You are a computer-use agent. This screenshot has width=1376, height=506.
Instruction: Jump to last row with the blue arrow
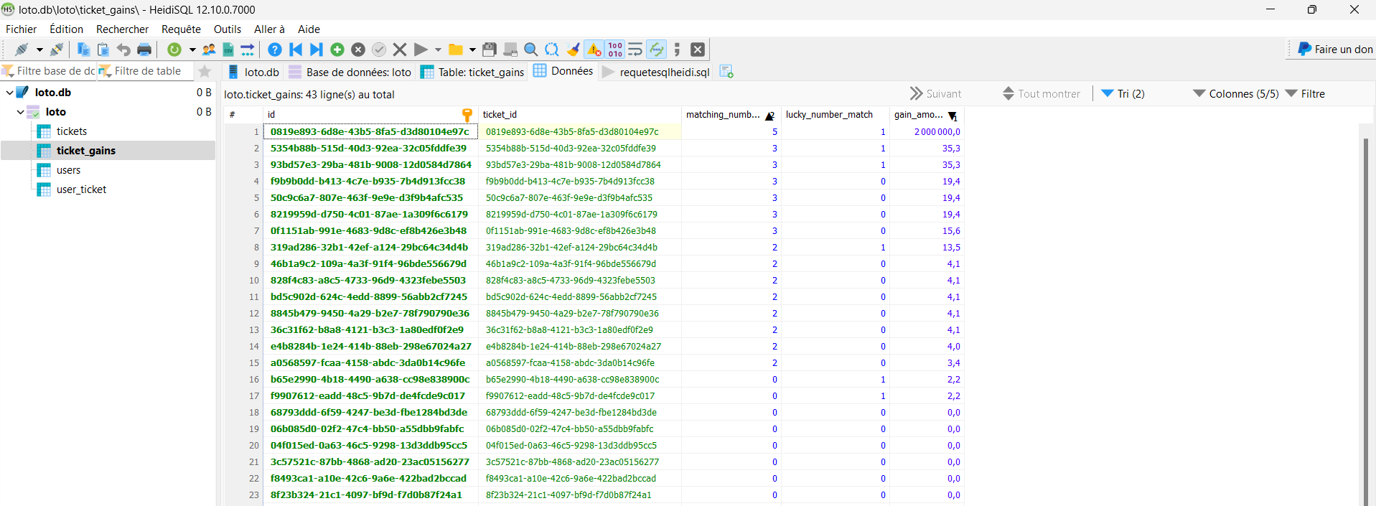pyautogui.click(x=316, y=50)
